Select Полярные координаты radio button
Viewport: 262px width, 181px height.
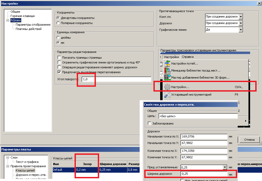pyautogui.click(x=58, y=23)
